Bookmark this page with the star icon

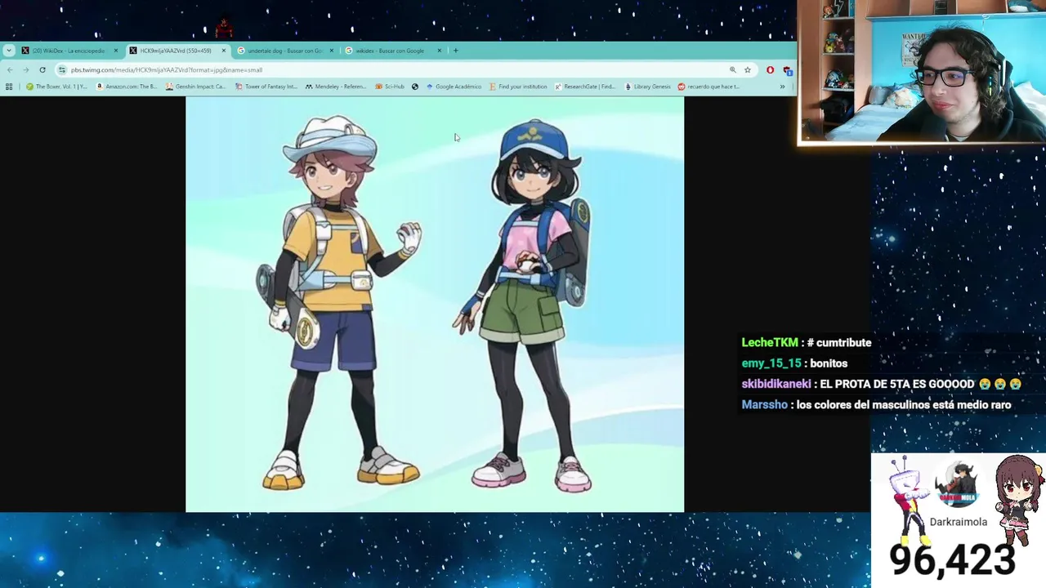coord(747,70)
